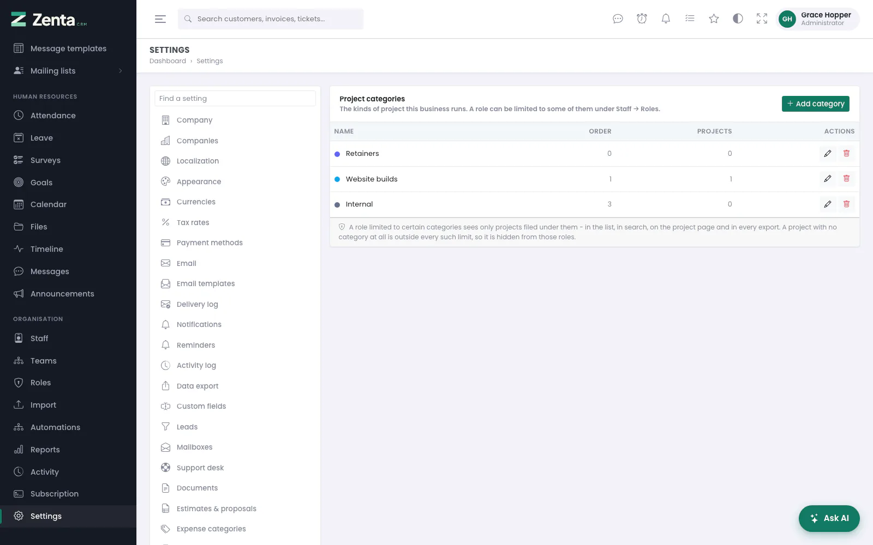Open the alarm clock reminders icon
The image size is (873, 545).
coord(642,19)
